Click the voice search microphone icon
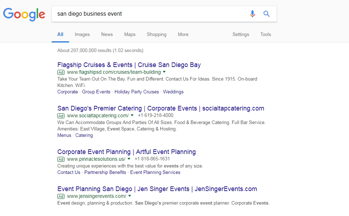 [252, 14]
